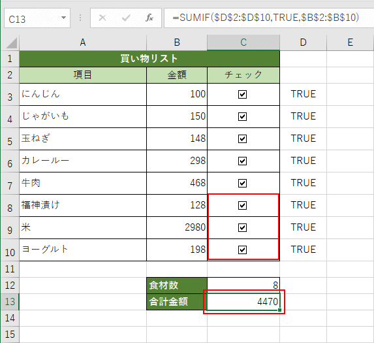Toggle the checkbox for 福神漬け
The image size is (374, 343).
tap(242, 206)
